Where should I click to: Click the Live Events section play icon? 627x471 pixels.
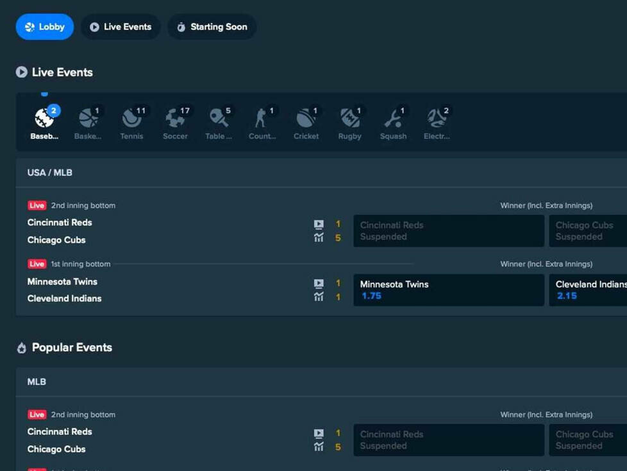click(x=22, y=72)
